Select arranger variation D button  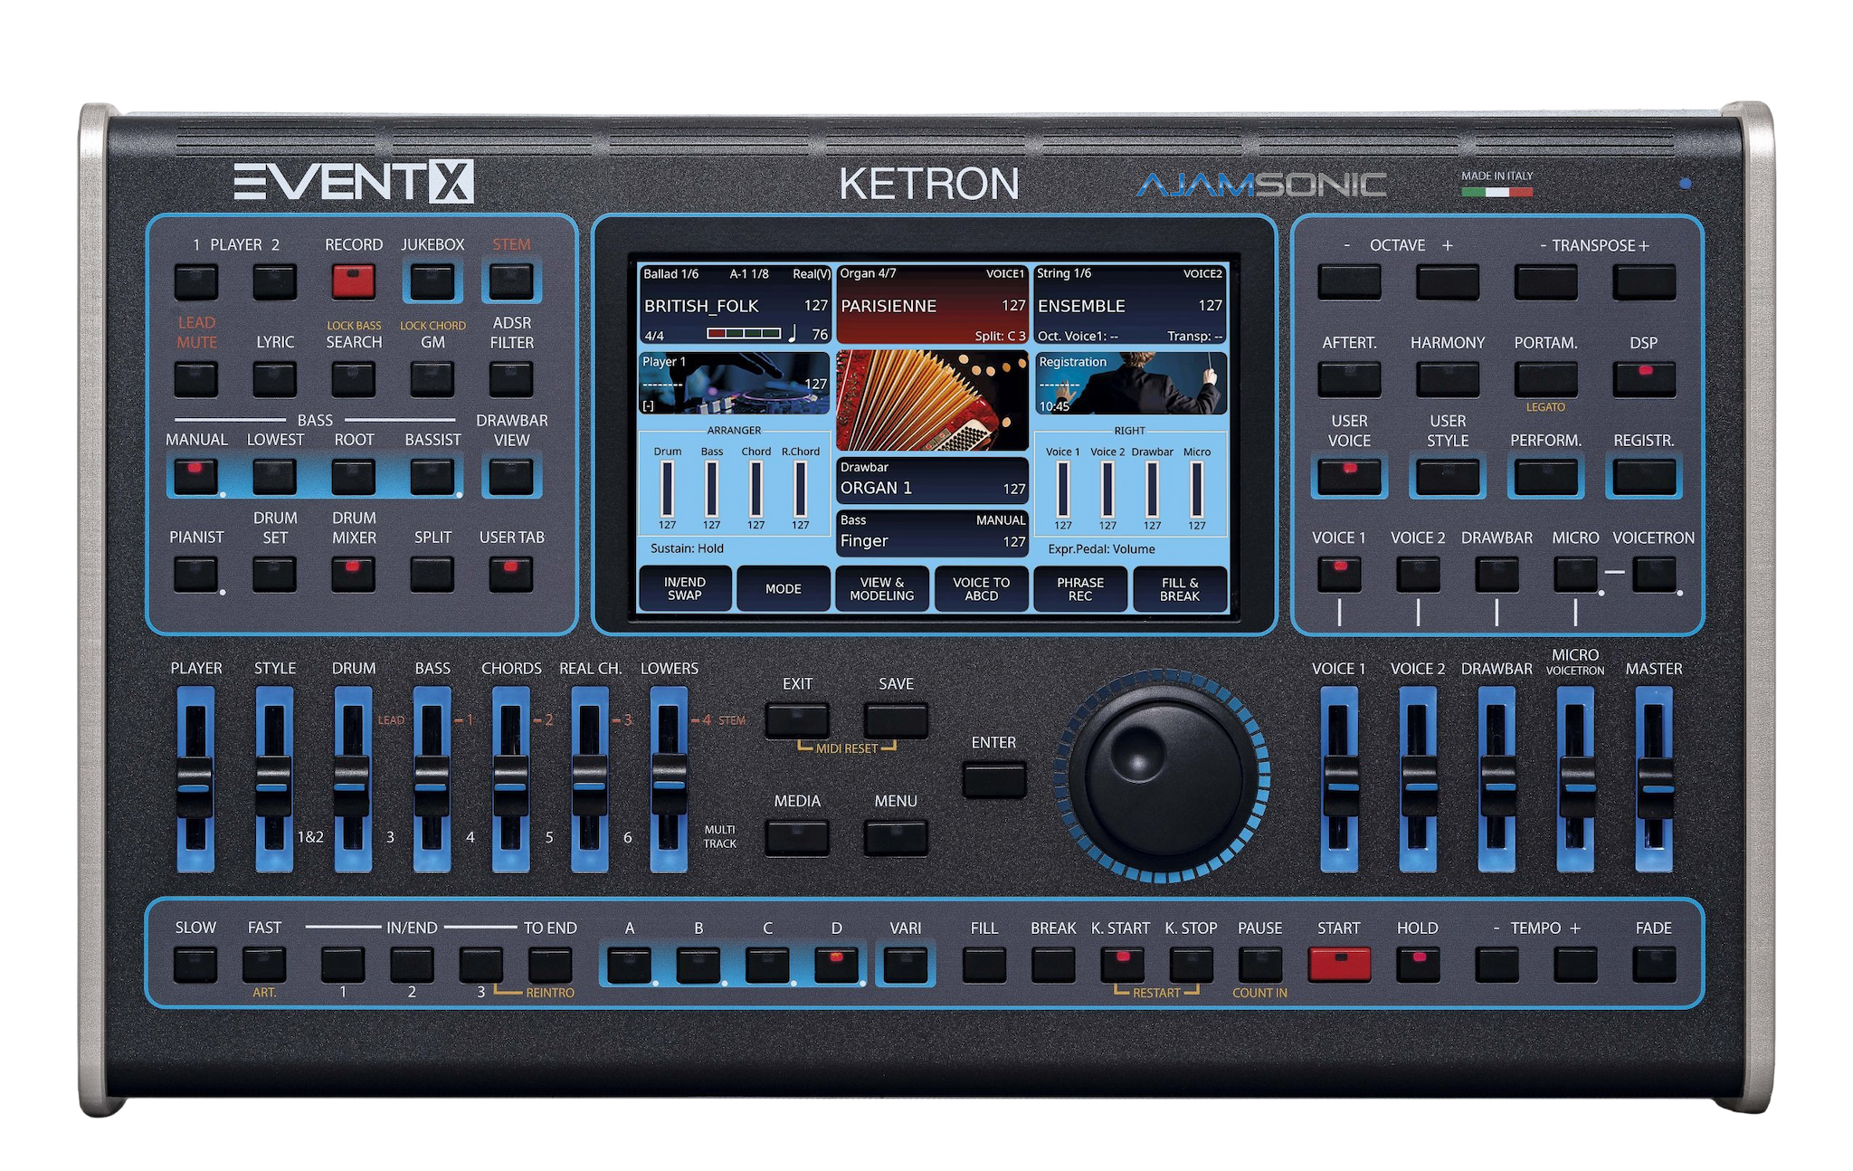click(837, 965)
